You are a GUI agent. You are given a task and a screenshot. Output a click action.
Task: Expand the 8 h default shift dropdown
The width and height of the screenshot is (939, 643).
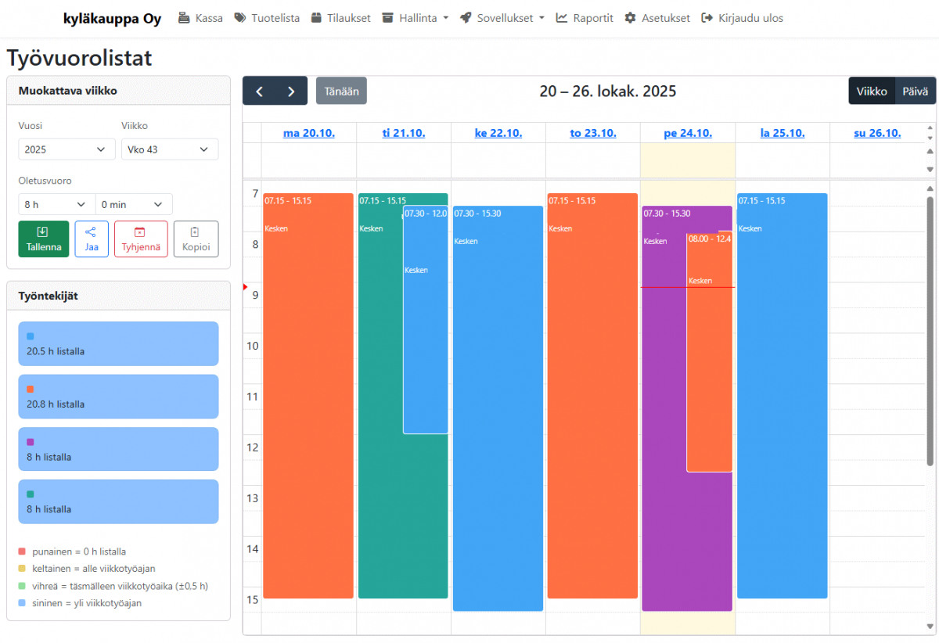coord(56,204)
